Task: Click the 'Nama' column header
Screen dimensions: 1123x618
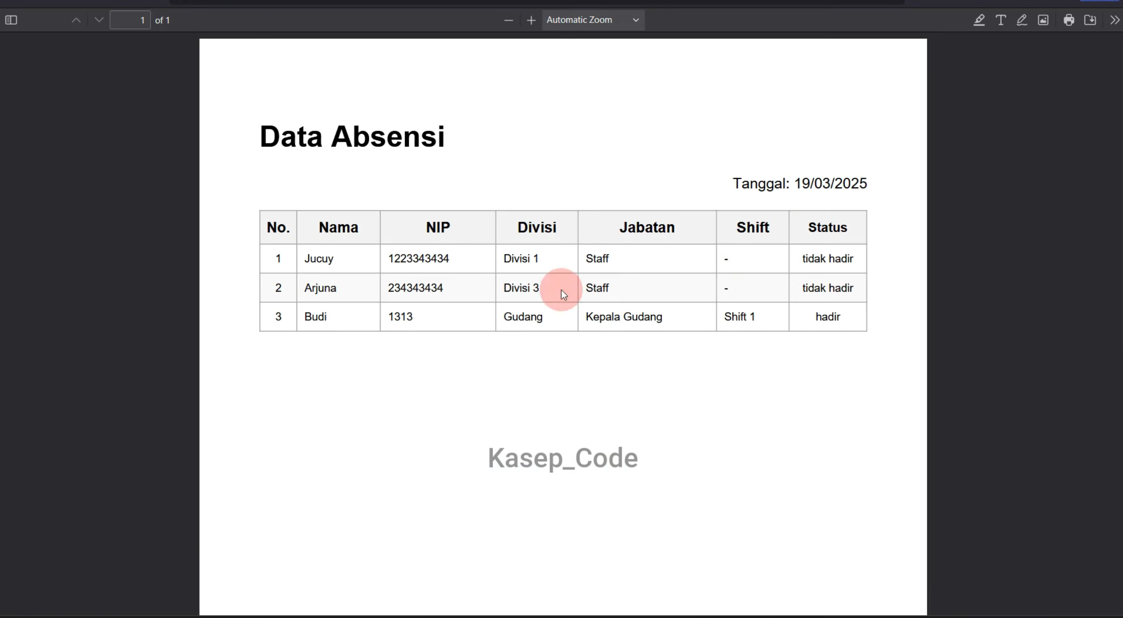Action: click(339, 227)
